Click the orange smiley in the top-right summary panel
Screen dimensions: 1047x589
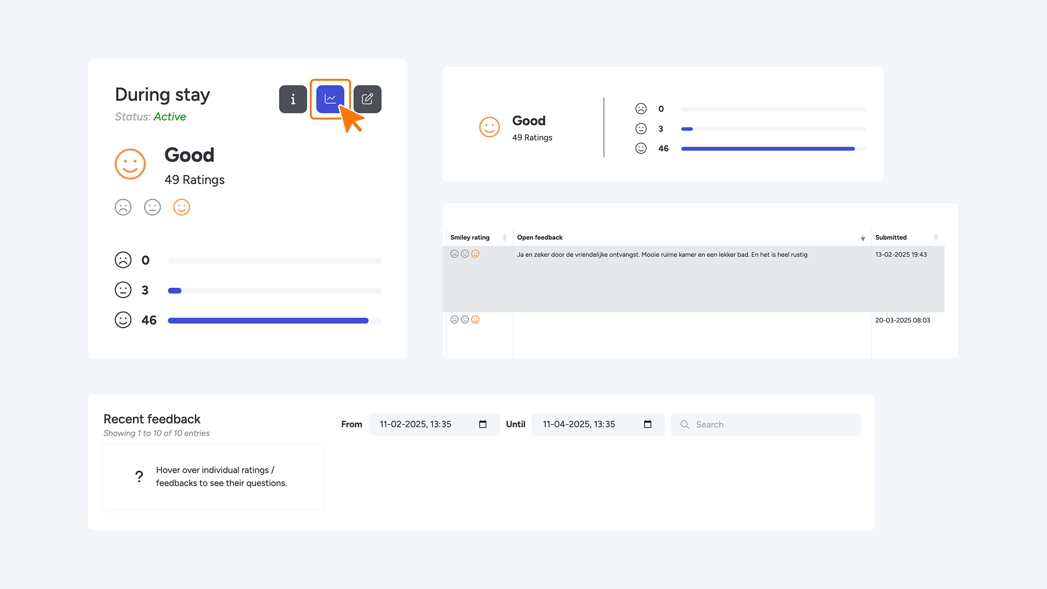click(489, 127)
